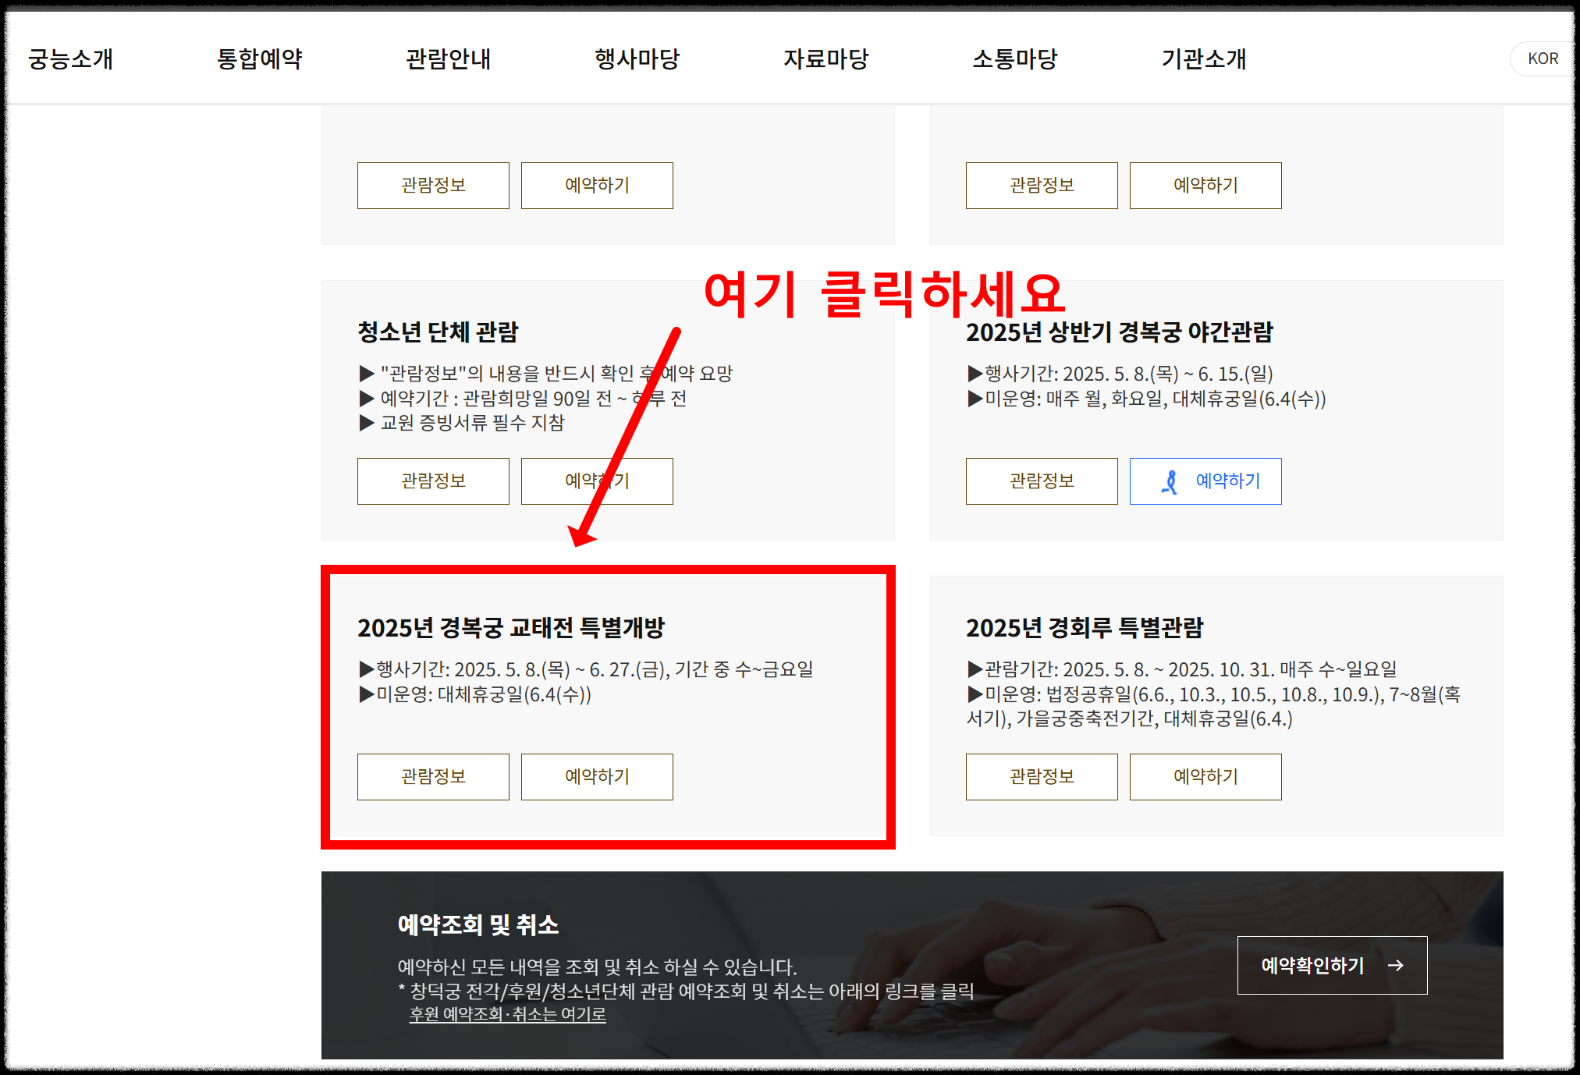Open the 후원 예약조회·취소는 여기로 link
Screen dimensions: 1580x1075
[x=507, y=1014]
